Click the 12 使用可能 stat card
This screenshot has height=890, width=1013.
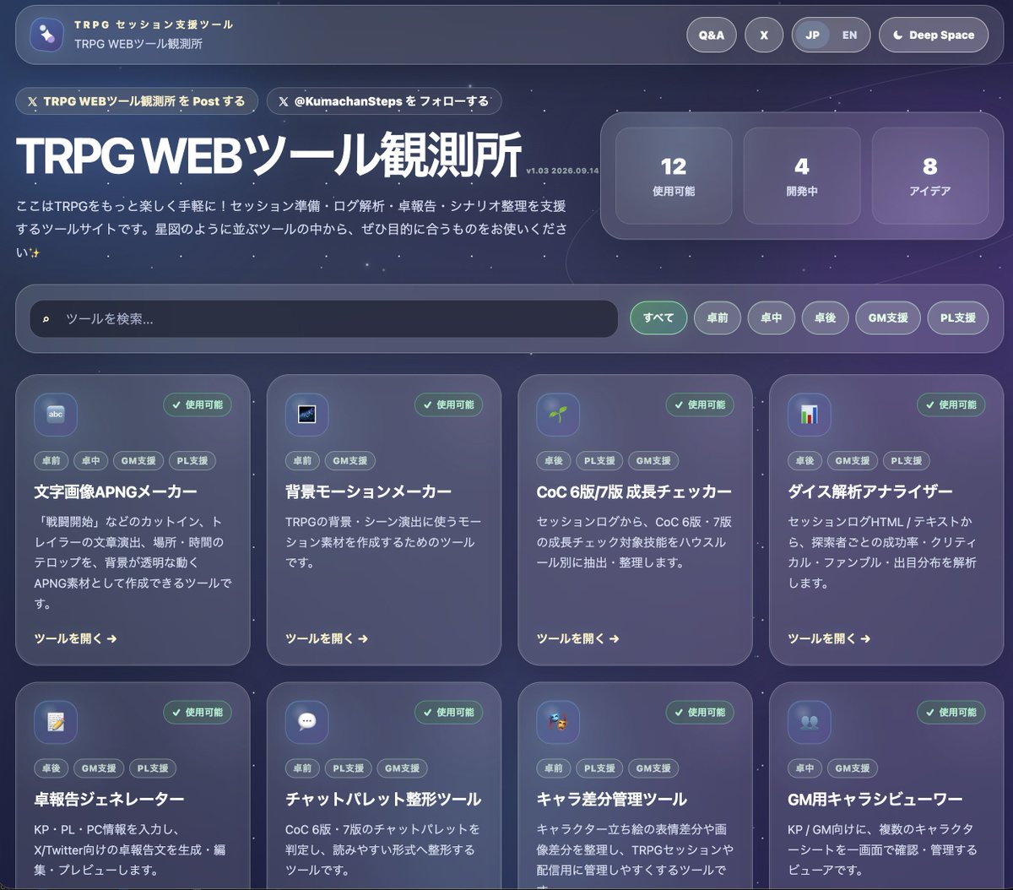tap(674, 176)
